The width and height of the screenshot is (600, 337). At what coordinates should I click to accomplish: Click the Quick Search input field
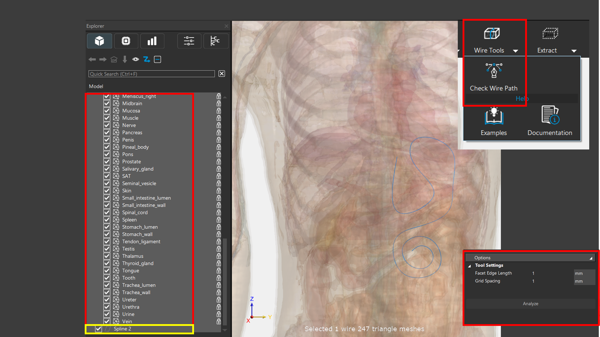(x=151, y=74)
